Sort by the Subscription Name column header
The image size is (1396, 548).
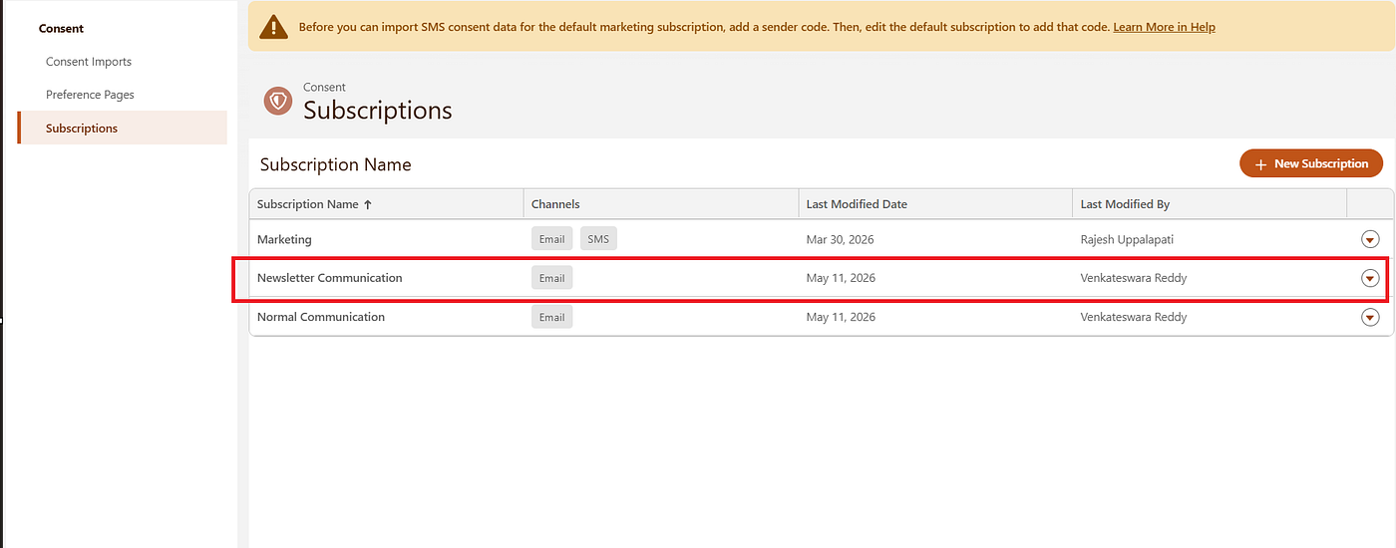[x=386, y=203]
